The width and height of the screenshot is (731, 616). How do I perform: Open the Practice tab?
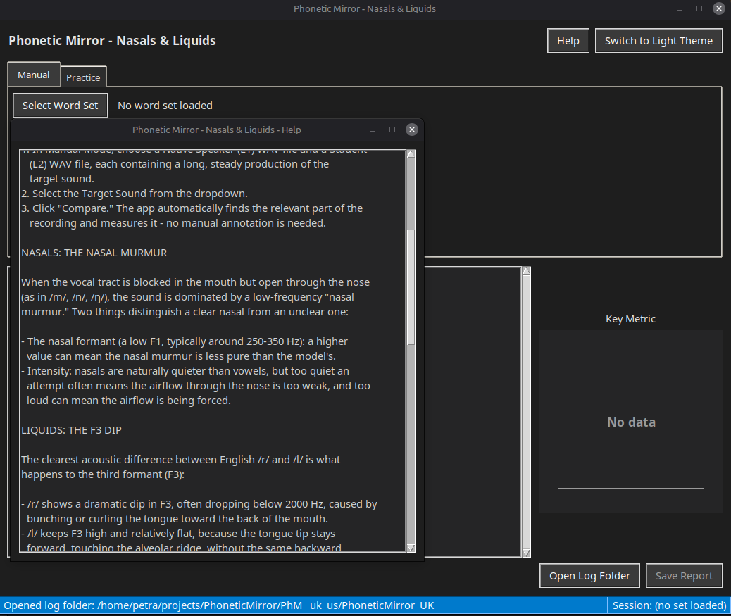click(x=83, y=77)
